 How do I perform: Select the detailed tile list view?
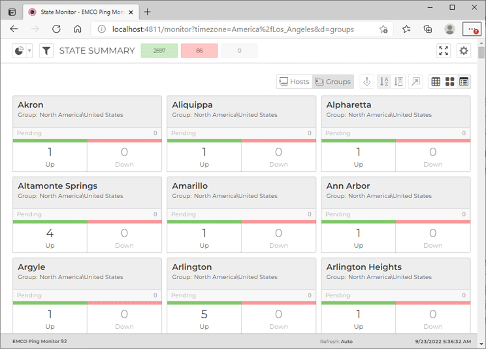[464, 82]
